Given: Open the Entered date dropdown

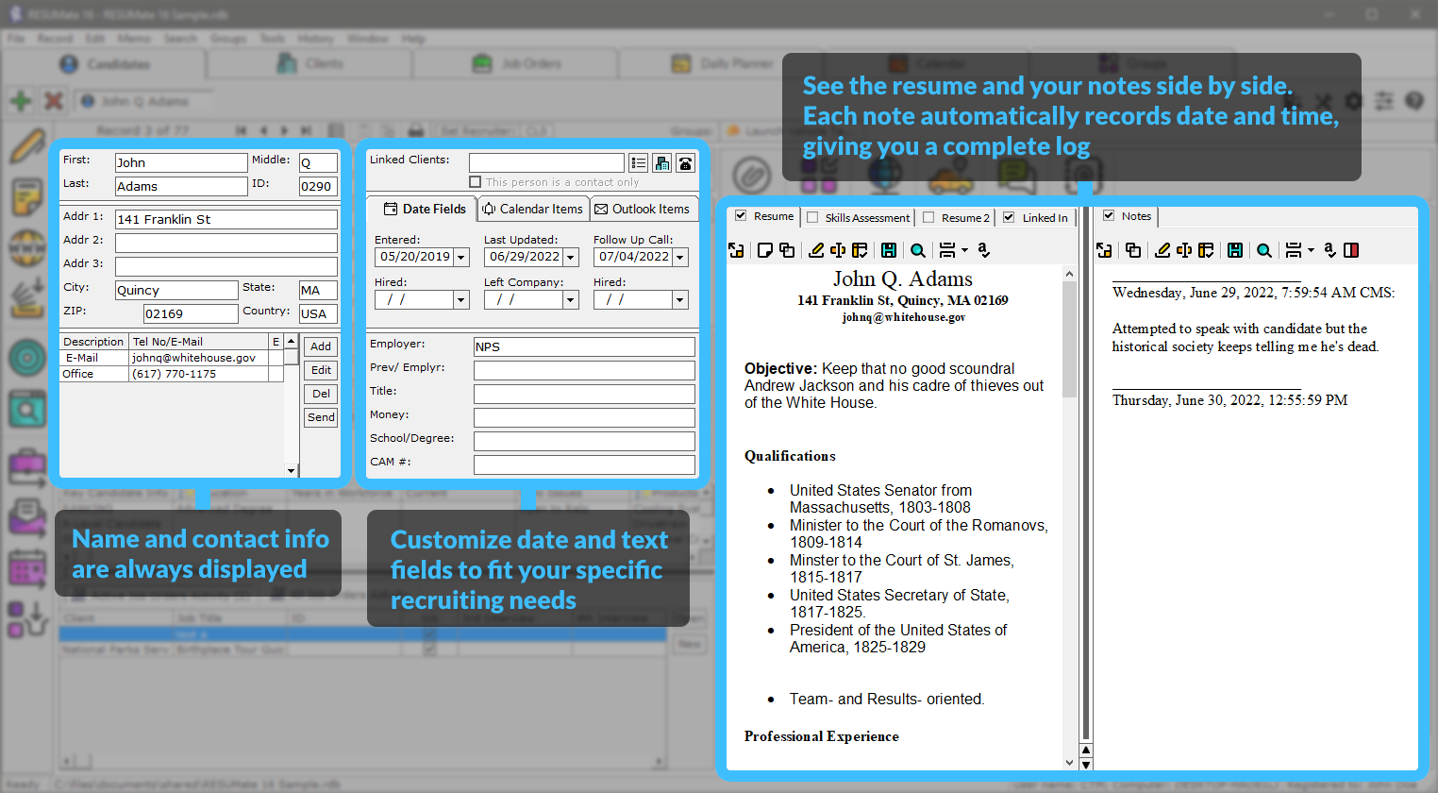Looking at the screenshot, I should click(x=461, y=257).
